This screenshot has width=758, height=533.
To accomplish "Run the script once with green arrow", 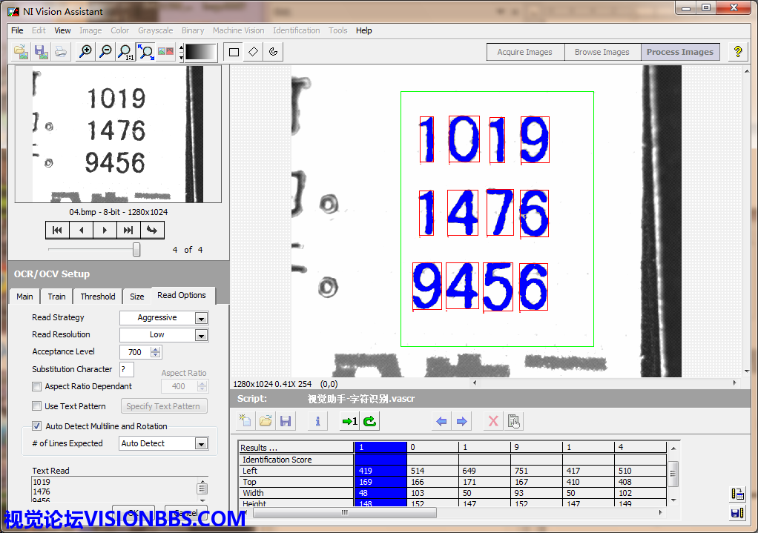I will pos(349,422).
